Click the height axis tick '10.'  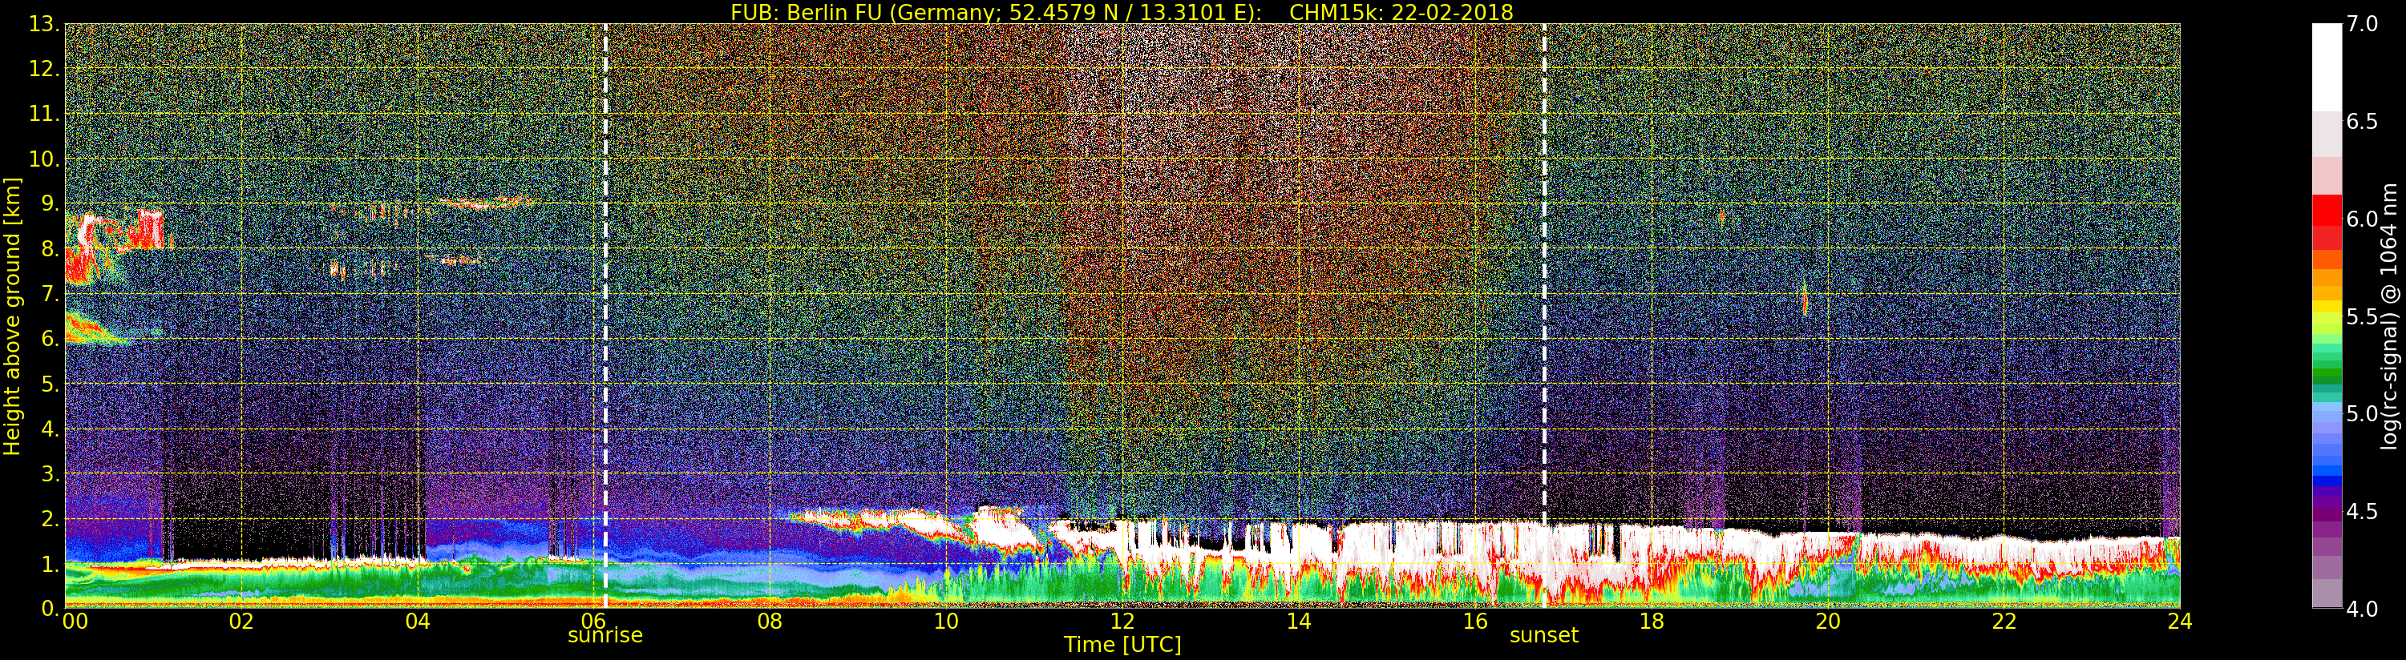pyautogui.click(x=44, y=159)
